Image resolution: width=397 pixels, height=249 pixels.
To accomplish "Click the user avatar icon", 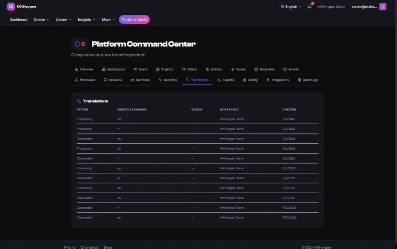I will click(x=383, y=7).
